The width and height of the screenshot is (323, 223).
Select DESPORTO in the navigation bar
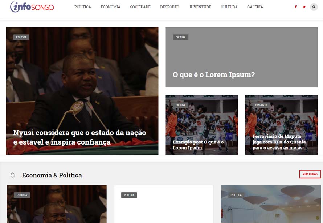pyautogui.click(x=170, y=7)
